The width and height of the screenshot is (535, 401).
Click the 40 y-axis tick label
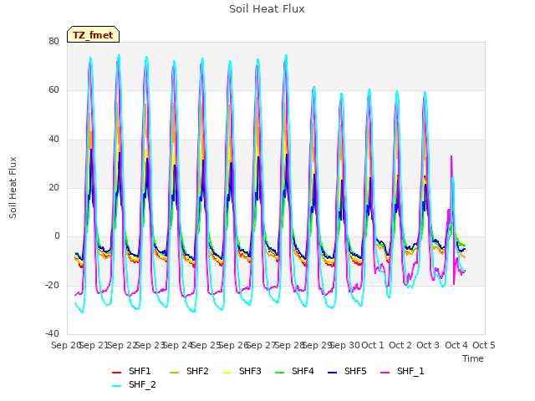pos(53,139)
